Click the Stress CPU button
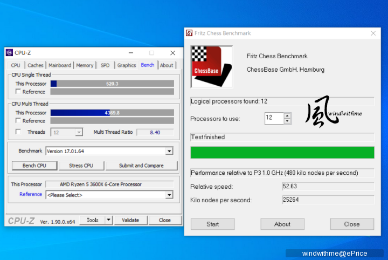The height and width of the screenshot is (260, 388). click(x=81, y=166)
